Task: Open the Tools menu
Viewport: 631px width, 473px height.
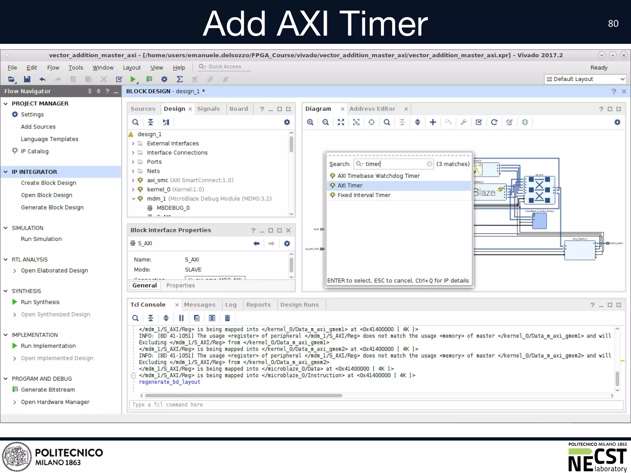Action: point(76,67)
